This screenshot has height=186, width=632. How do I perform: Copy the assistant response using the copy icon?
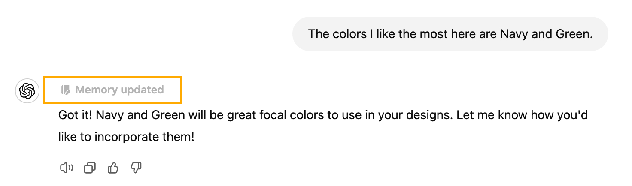pyautogui.click(x=90, y=168)
